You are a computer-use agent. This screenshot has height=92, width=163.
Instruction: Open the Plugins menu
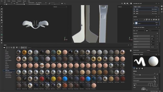click(x=24, y=1)
